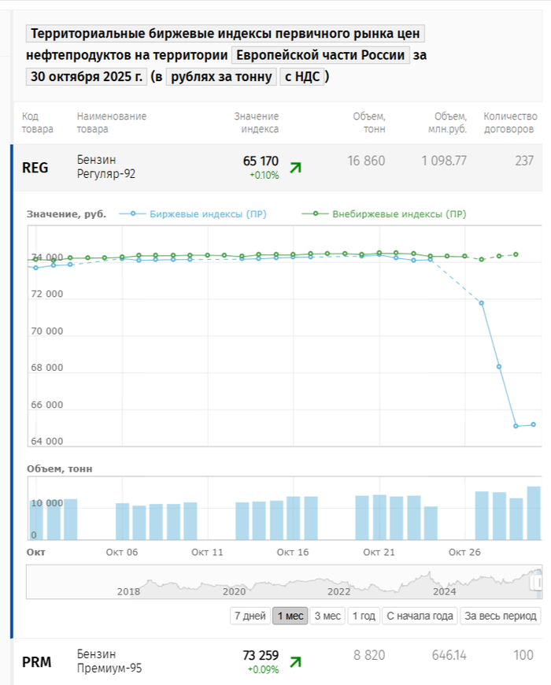
Task: Click the green up arrow in PRM row
Action: pyautogui.click(x=295, y=661)
